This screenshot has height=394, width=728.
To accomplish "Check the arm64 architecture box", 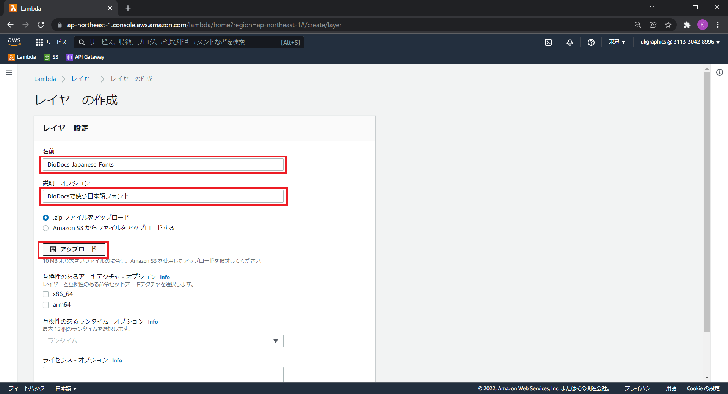I will [x=46, y=305].
